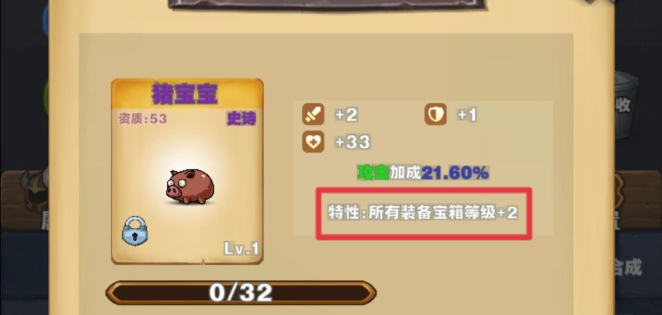Click the 资质:53 aptitude label

coord(142,119)
